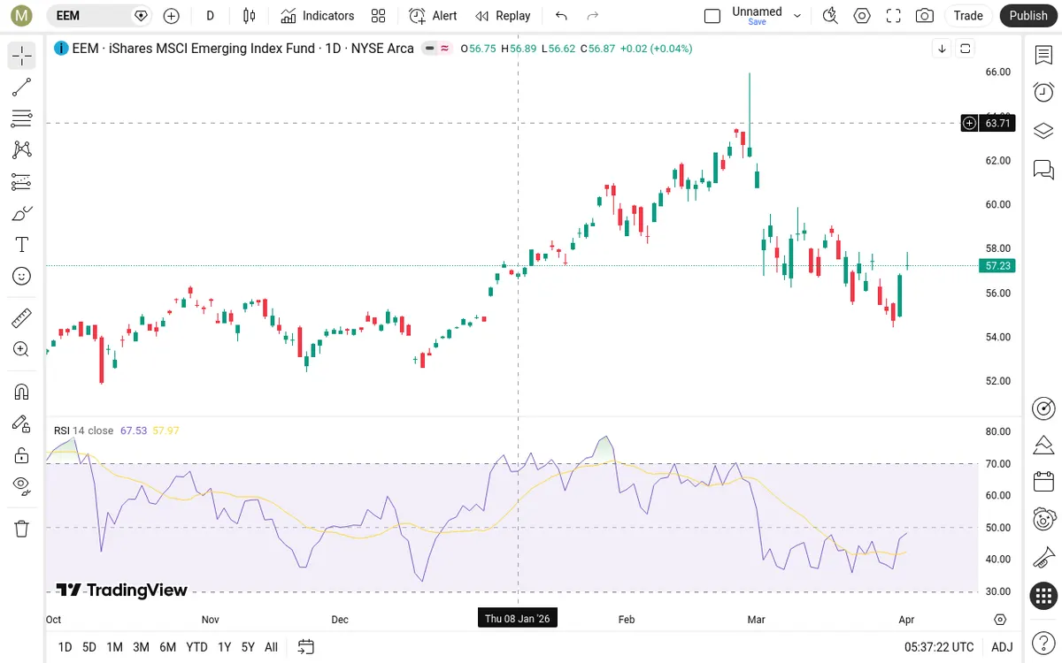Open the Unnamed layout dropdown arrow

pyautogui.click(x=797, y=16)
